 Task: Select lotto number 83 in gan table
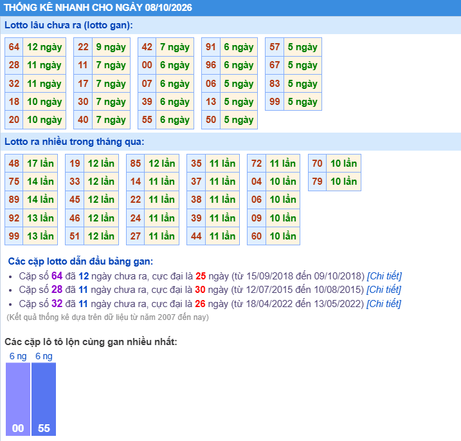point(275,83)
